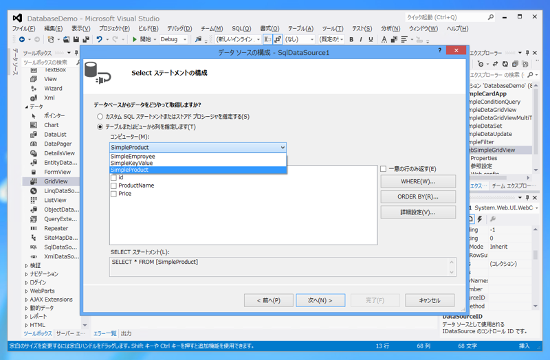The width and height of the screenshot is (550, 360).
Task: Click the ORDER BY(R)... button
Action: tap(418, 196)
